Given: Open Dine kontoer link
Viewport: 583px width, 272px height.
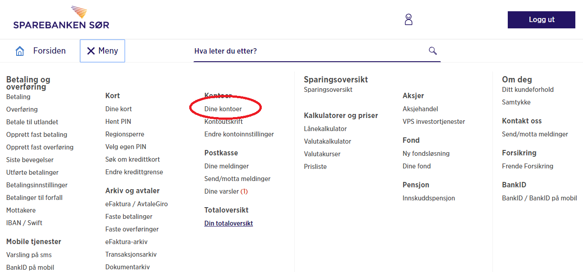Looking at the screenshot, I should click(x=223, y=109).
